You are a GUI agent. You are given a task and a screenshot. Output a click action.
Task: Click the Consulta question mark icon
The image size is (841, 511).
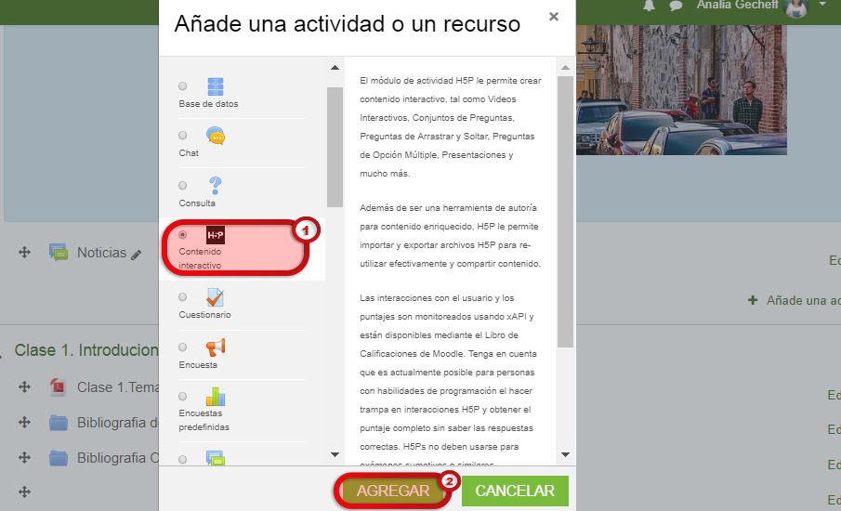pyautogui.click(x=215, y=186)
